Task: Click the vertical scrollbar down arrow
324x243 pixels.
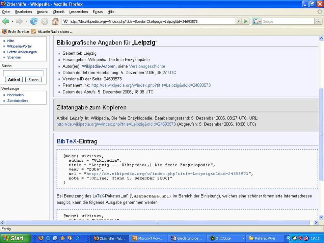Action: 321,217
